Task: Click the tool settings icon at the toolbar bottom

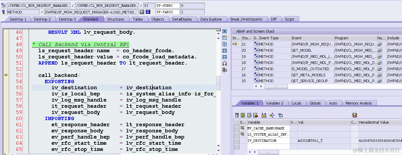Action: 225,70
